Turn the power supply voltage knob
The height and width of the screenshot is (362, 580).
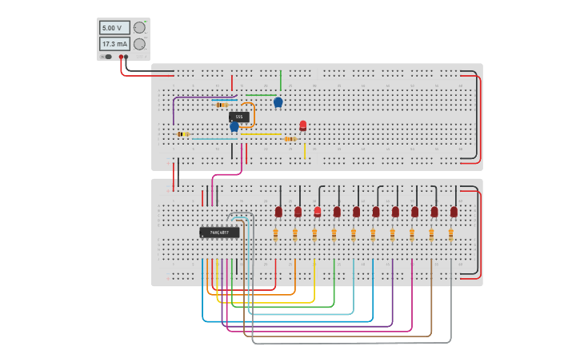tap(139, 28)
